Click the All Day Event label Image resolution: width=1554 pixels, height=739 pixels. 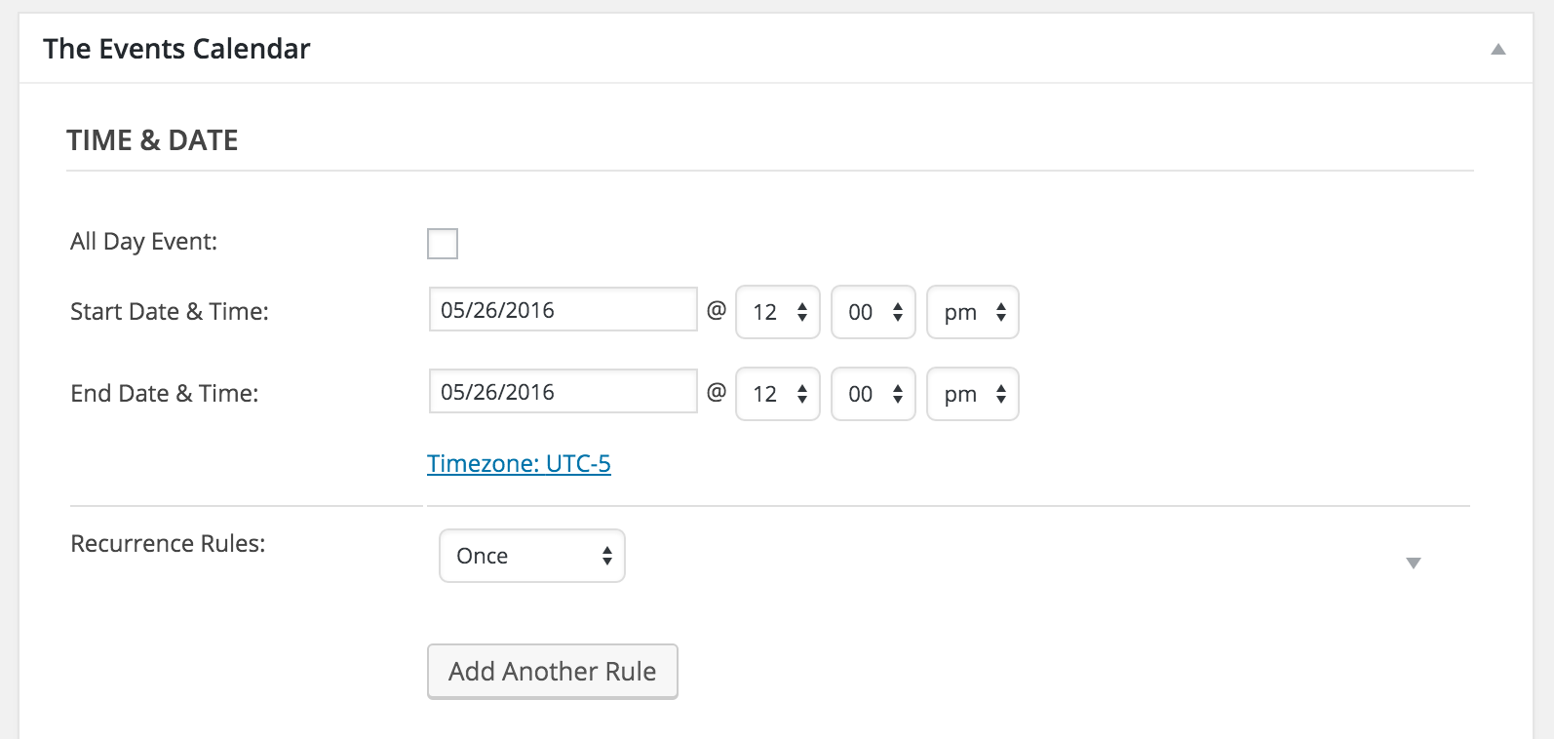coord(144,242)
